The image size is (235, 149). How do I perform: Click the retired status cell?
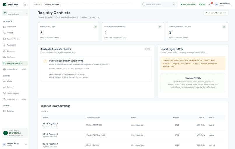click(212, 145)
